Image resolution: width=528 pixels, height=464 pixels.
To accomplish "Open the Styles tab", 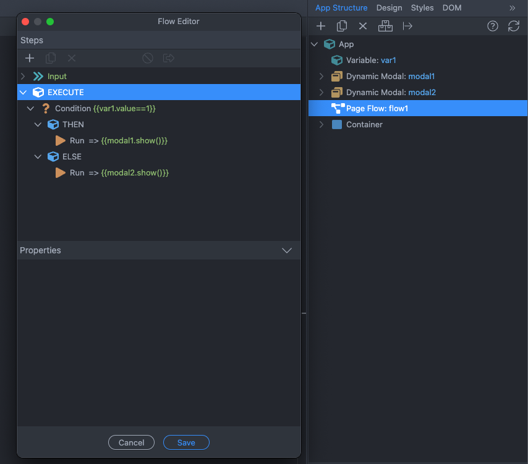I will click(x=422, y=8).
